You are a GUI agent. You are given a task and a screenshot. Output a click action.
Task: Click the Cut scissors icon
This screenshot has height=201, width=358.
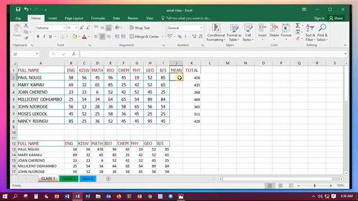(26, 26)
